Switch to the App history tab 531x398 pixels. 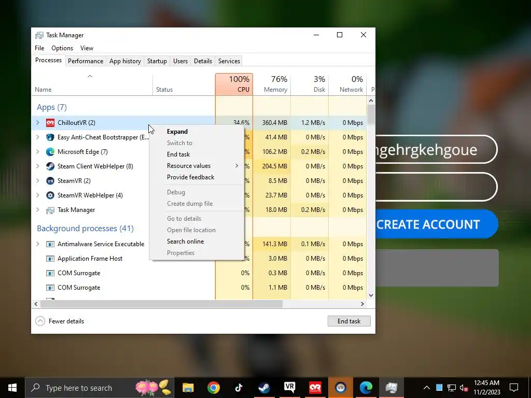[125, 61]
